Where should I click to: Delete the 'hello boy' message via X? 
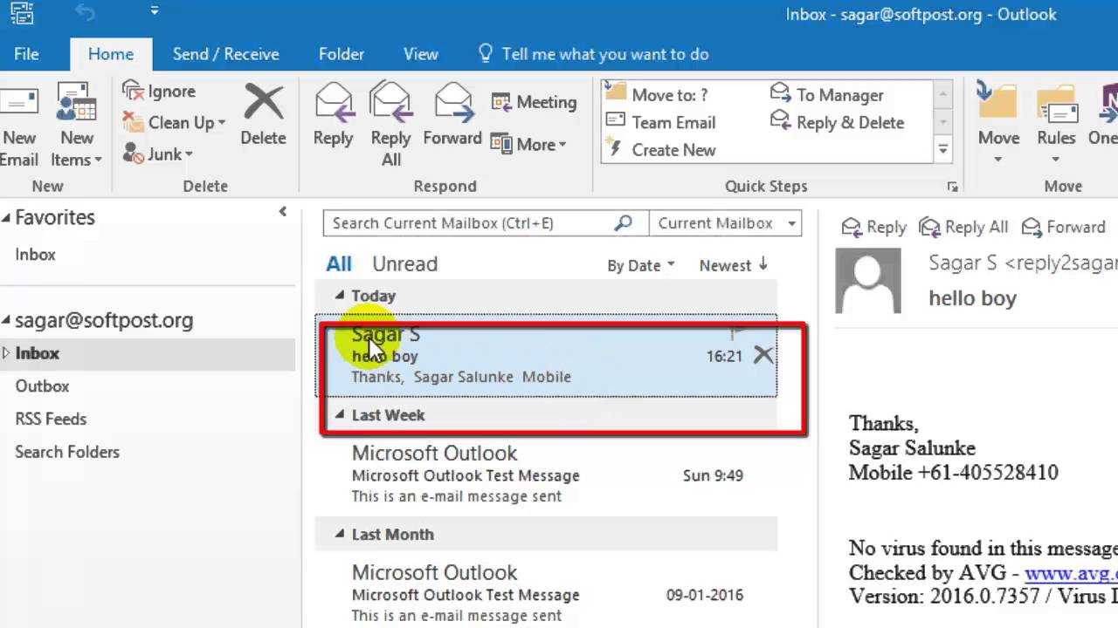(763, 354)
